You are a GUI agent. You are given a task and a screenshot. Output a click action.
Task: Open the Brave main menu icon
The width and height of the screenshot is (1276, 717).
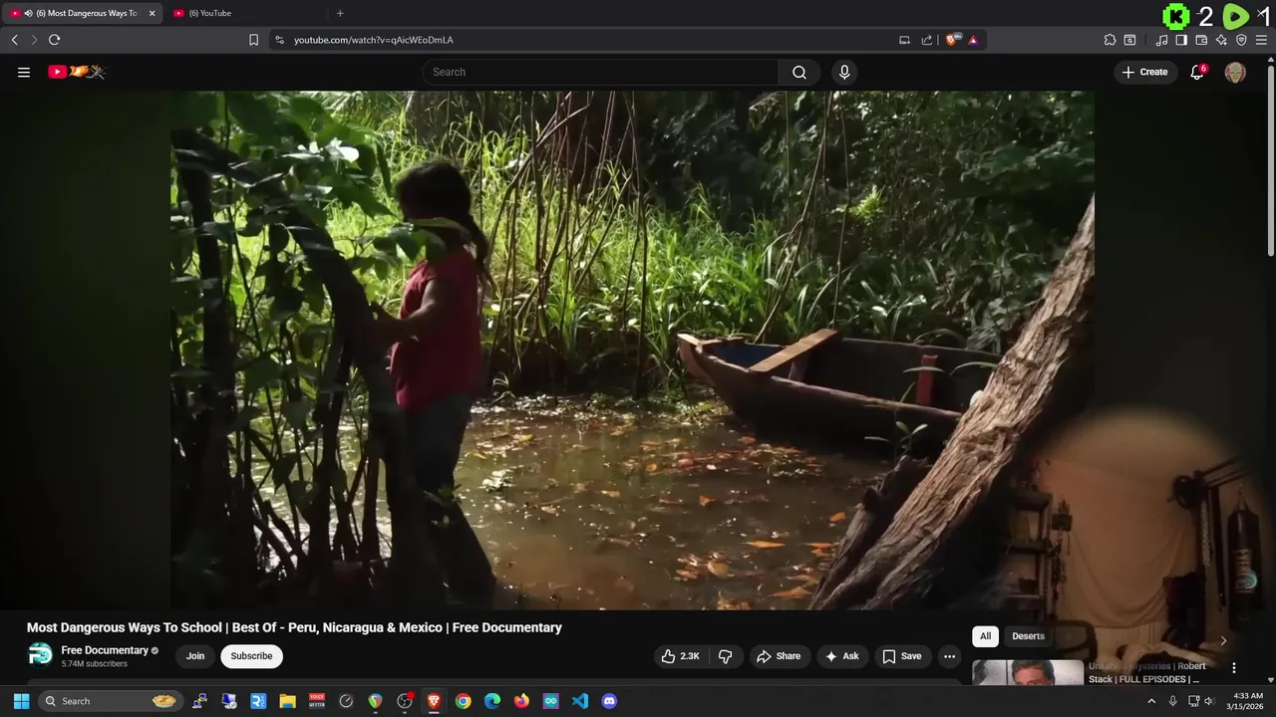pos(1261,40)
